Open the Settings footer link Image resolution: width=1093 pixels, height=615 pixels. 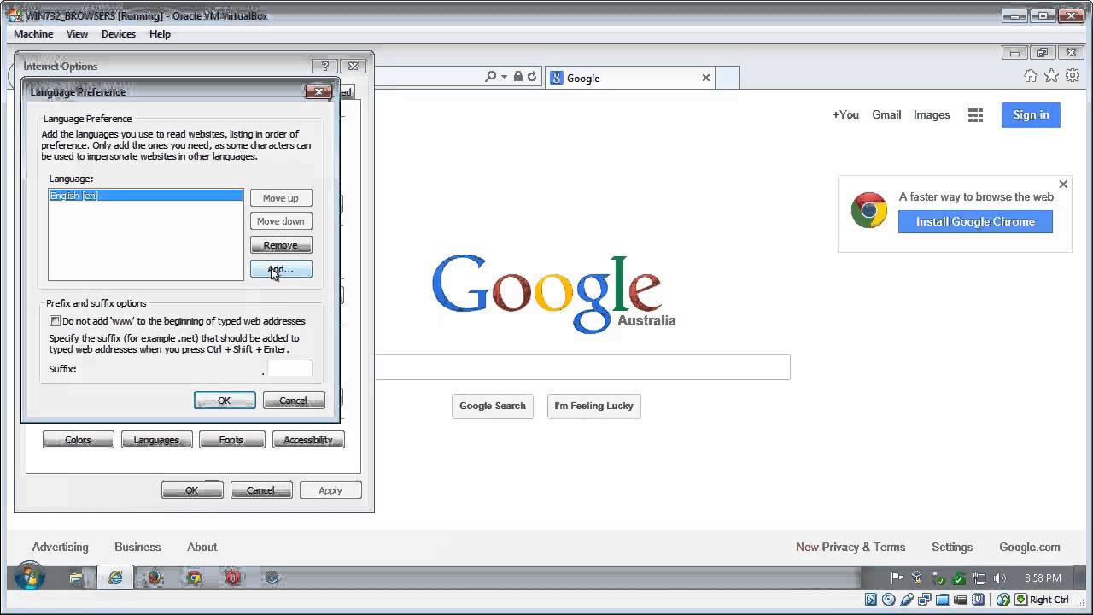tap(952, 547)
